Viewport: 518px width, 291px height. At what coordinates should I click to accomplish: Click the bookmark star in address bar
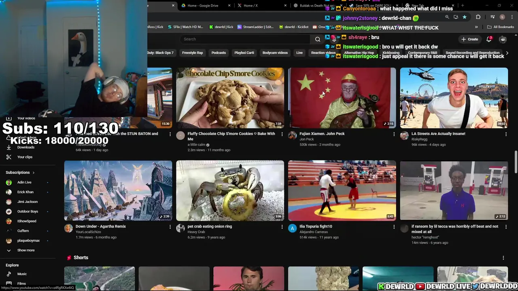pos(465,17)
